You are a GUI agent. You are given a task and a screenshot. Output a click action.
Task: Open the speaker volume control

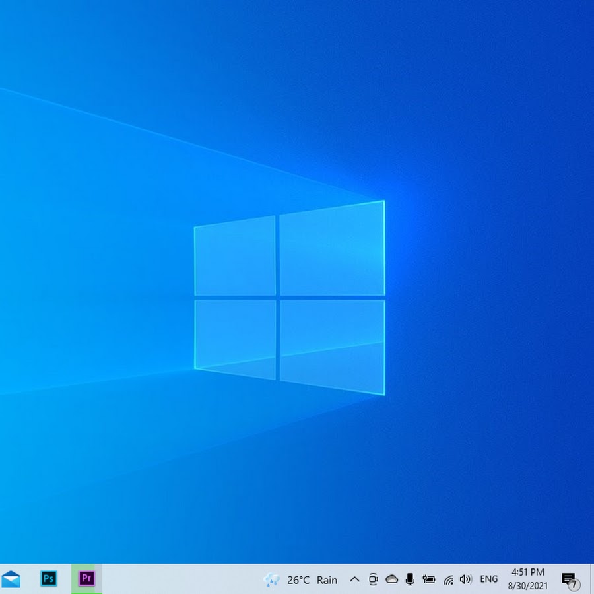[466, 579]
